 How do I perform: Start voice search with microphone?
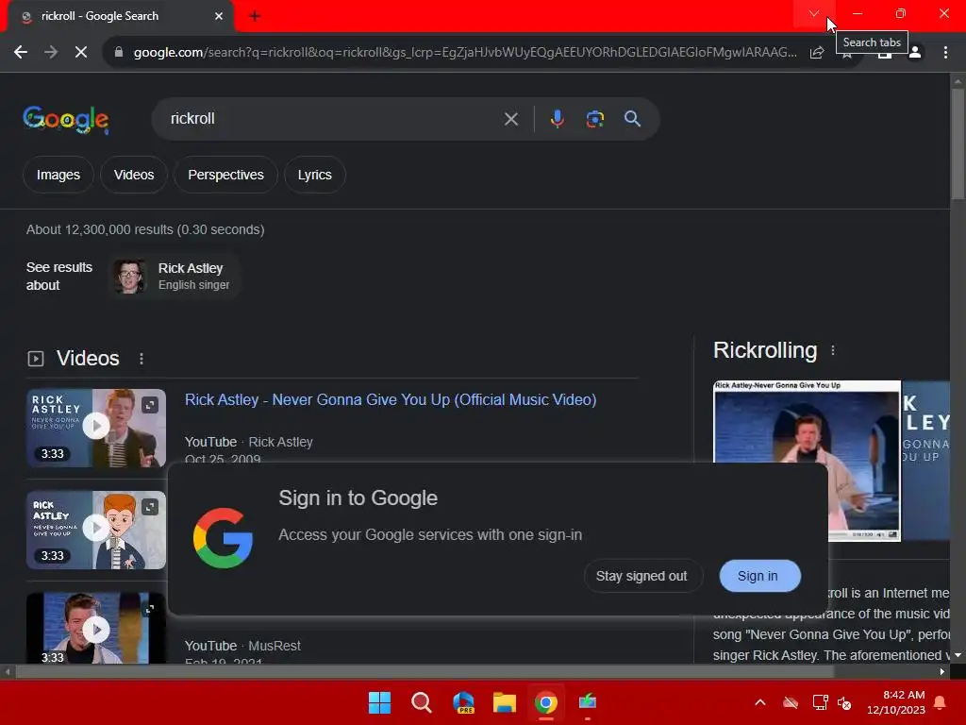click(557, 119)
